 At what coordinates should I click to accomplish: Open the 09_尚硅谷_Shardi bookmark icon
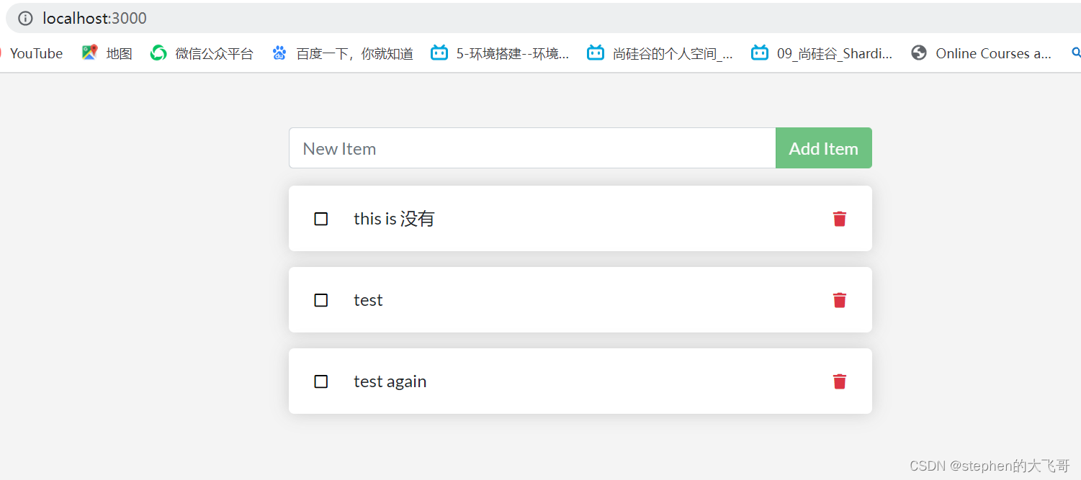click(760, 53)
